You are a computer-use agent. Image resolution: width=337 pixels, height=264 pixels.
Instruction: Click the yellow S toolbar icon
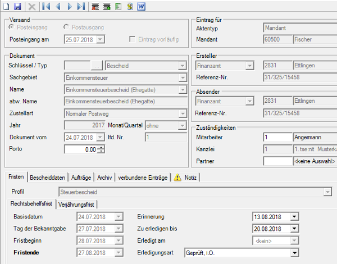[x=130, y=6]
